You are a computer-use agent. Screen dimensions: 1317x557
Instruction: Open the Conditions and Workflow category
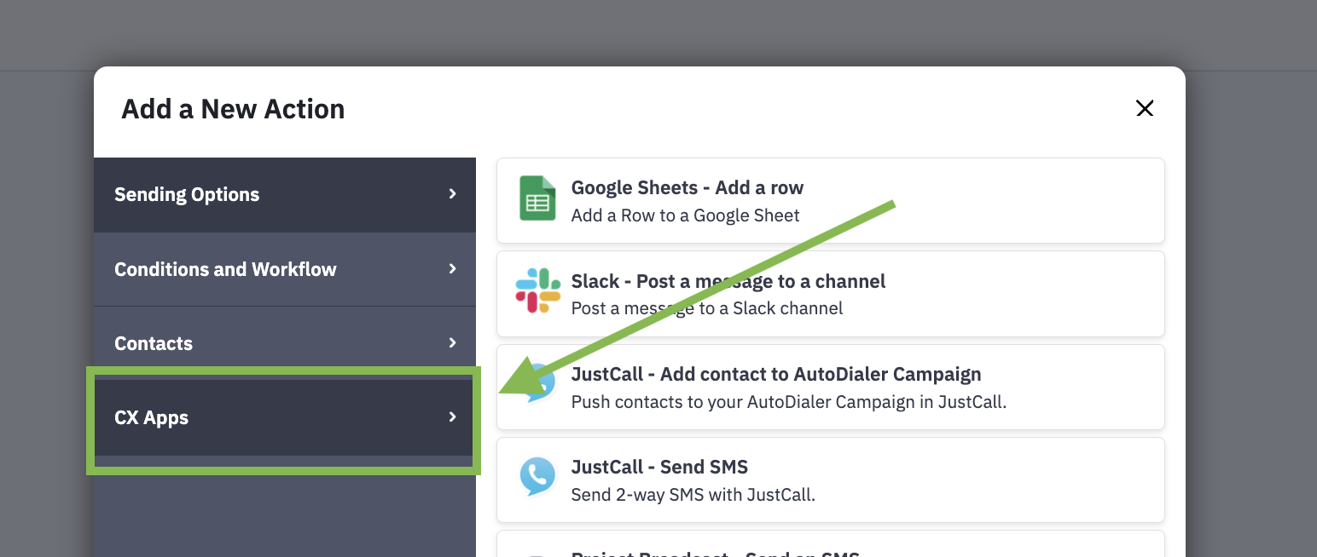pyautogui.click(x=285, y=269)
